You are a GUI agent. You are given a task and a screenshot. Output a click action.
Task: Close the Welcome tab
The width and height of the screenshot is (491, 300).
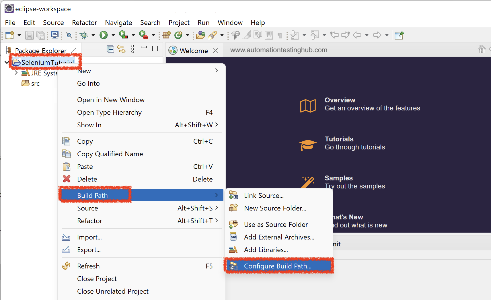(x=216, y=50)
